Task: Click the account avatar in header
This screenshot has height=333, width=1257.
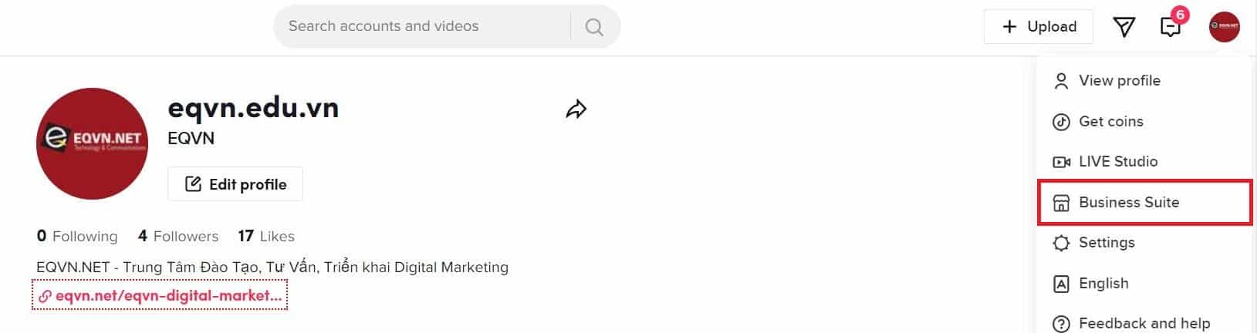Action: point(1224,27)
